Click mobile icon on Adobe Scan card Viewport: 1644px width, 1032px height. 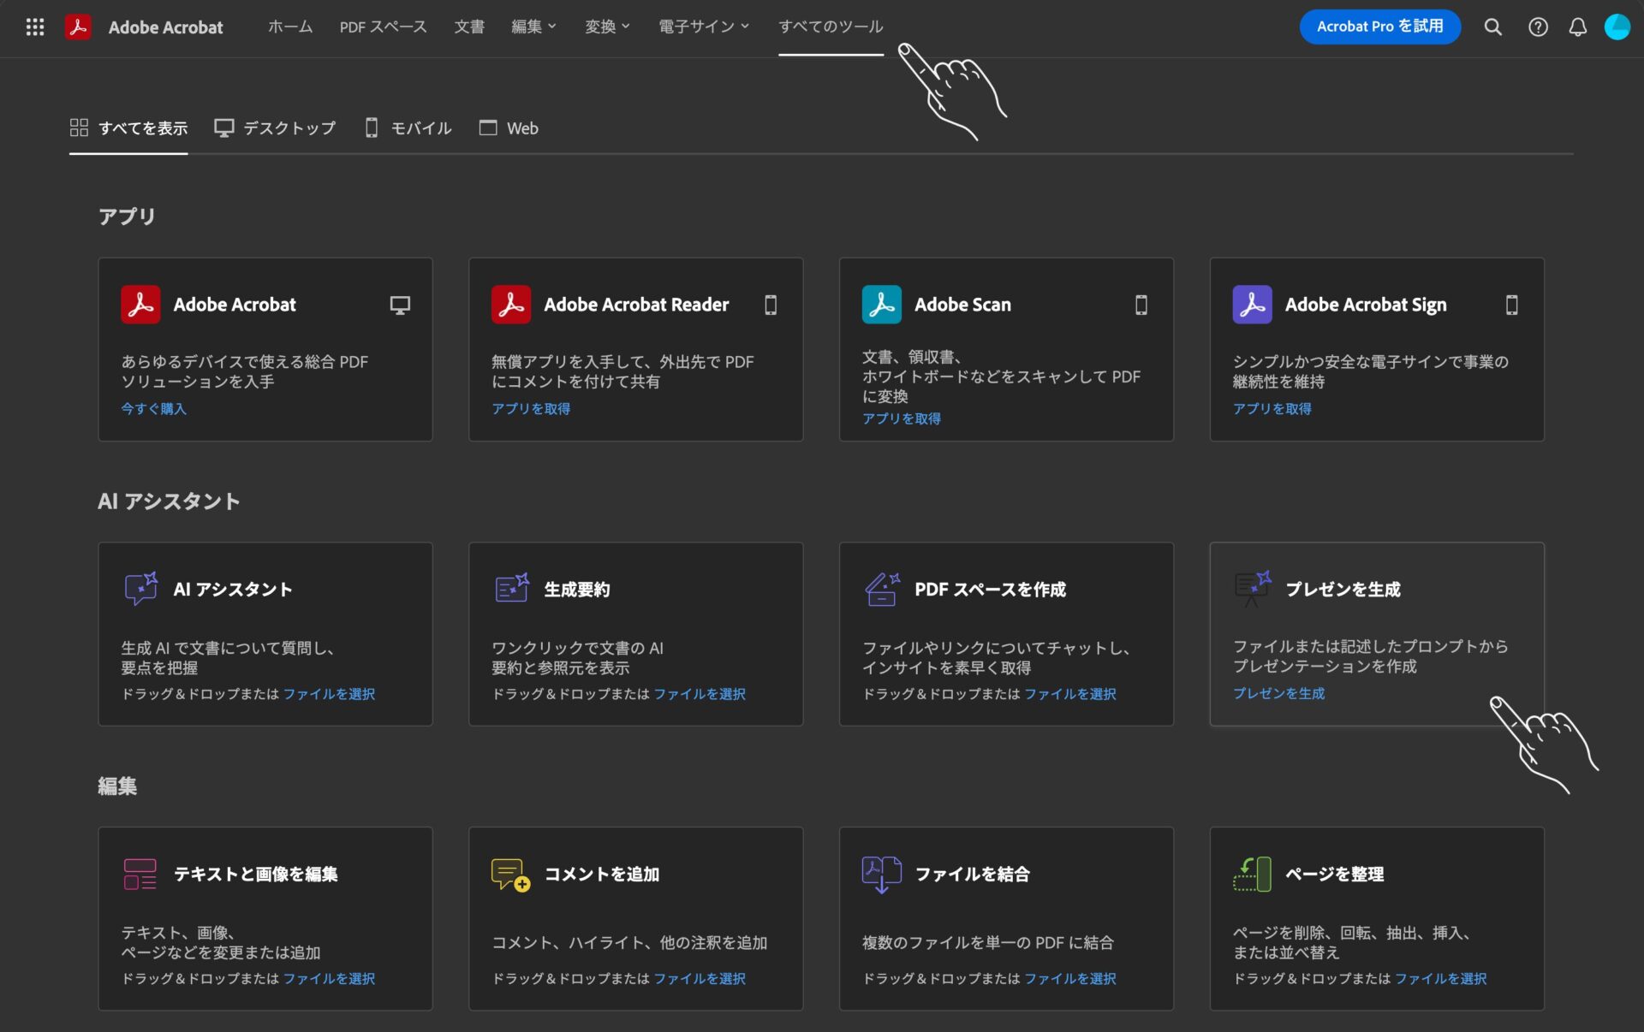point(1141,305)
